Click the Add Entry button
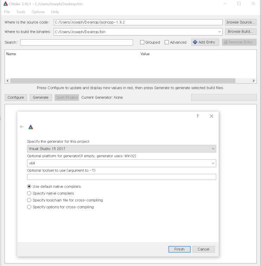Image resolution: width=261 pixels, height=266 pixels. pyautogui.click(x=205, y=42)
